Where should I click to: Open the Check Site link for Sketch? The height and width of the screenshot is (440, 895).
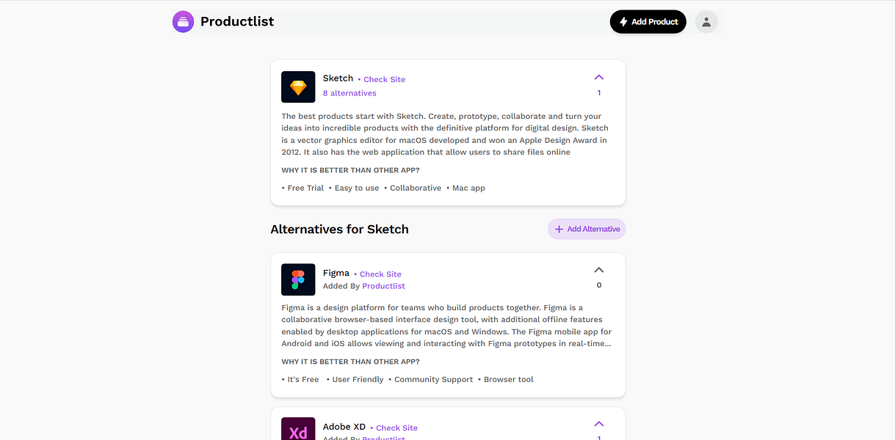[383, 79]
